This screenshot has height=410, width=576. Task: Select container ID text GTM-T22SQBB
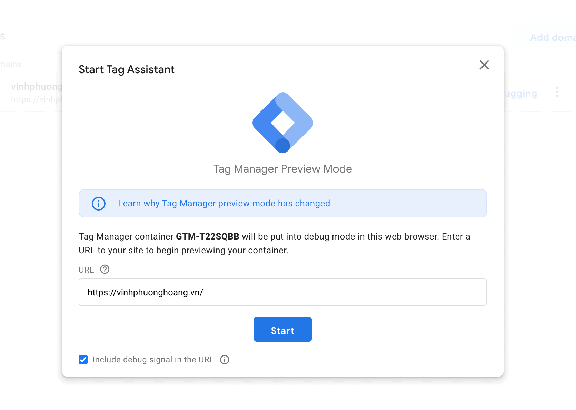tap(208, 236)
